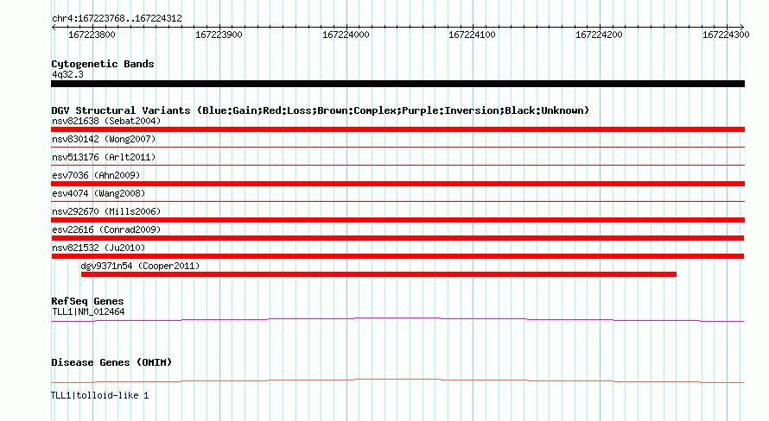The width and height of the screenshot is (769, 421).
Task: Click the red bar under nsv292670
Action: point(397,220)
